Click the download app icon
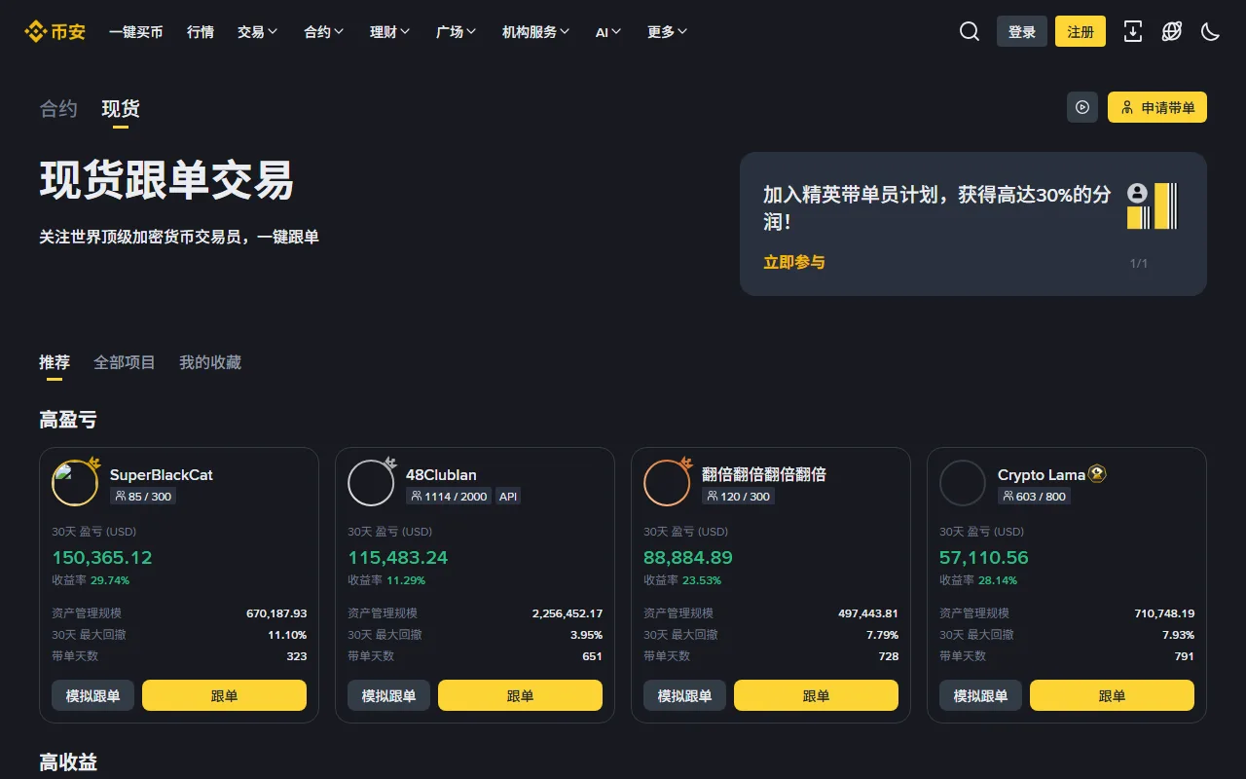The width and height of the screenshot is (1246, 779). 1133,31
